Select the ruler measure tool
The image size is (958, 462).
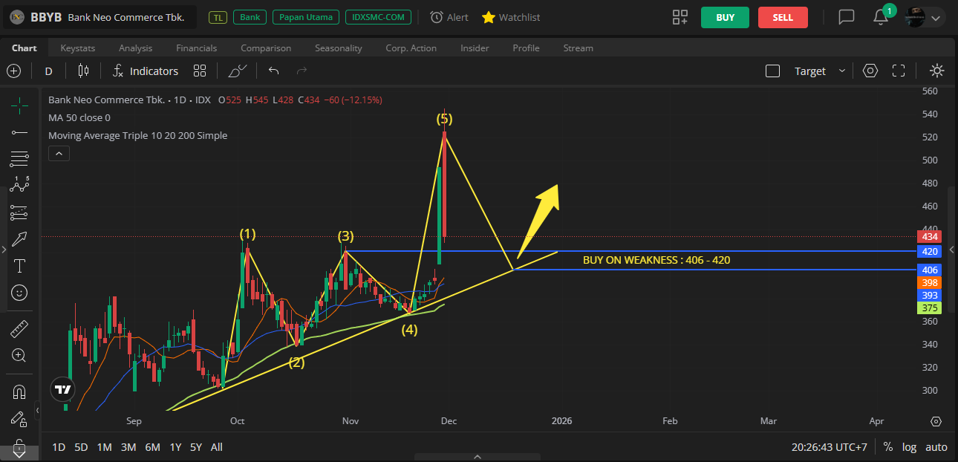tap(19, 328)
